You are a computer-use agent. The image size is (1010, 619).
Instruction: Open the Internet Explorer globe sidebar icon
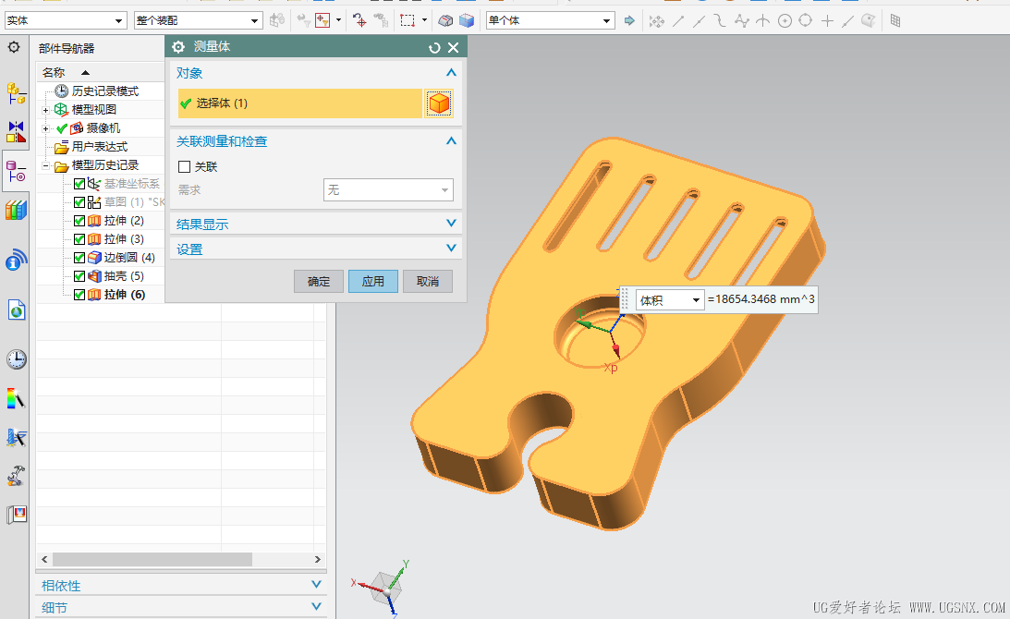pyautogui.click(x=17, y=310)
